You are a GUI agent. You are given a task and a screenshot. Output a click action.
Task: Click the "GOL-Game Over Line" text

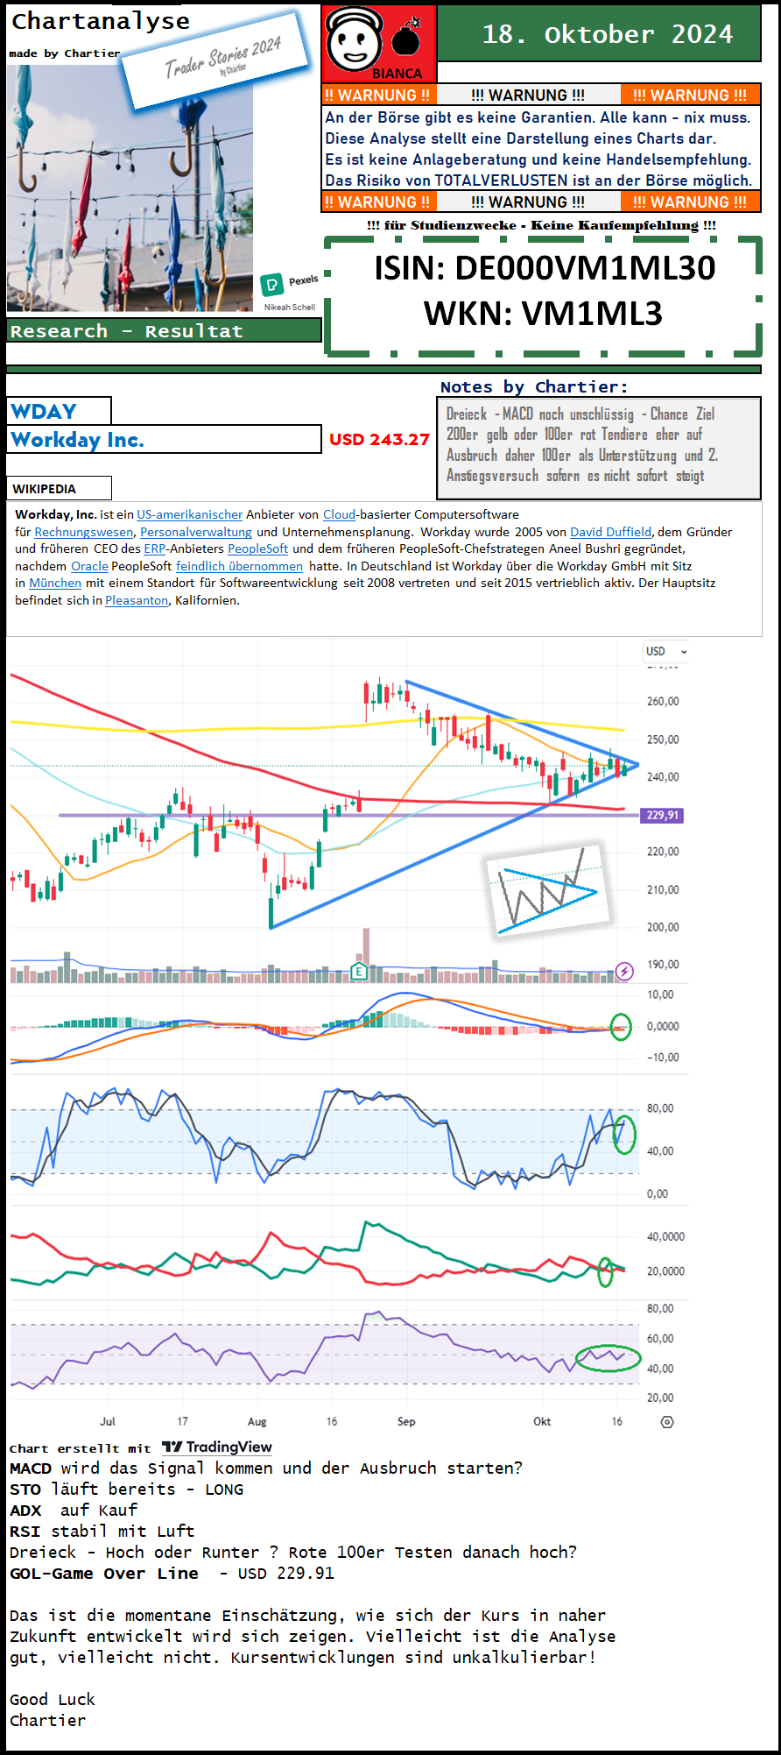tap(104, 1574)
